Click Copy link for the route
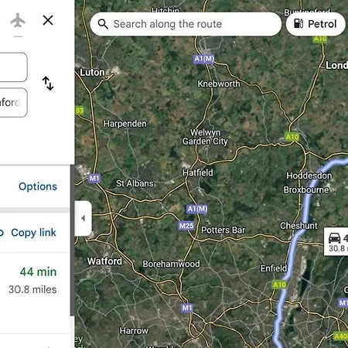Image resolution: width=348 pixels, height=348 pixels. 33,233
